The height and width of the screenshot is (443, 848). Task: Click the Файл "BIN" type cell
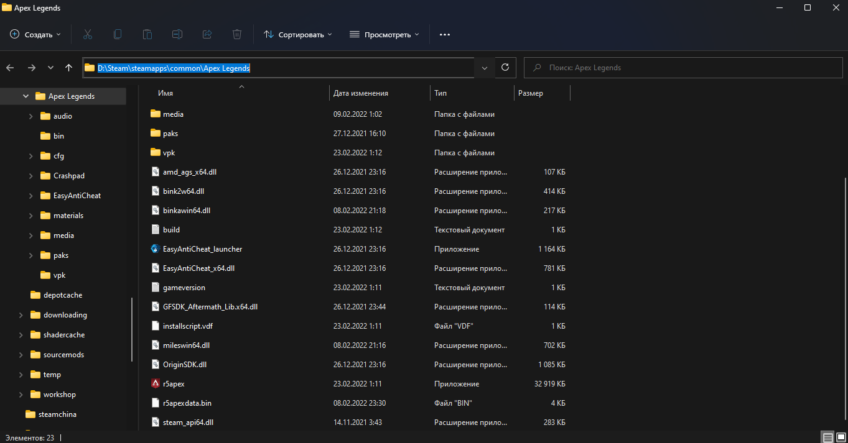(x=453, y=403)
